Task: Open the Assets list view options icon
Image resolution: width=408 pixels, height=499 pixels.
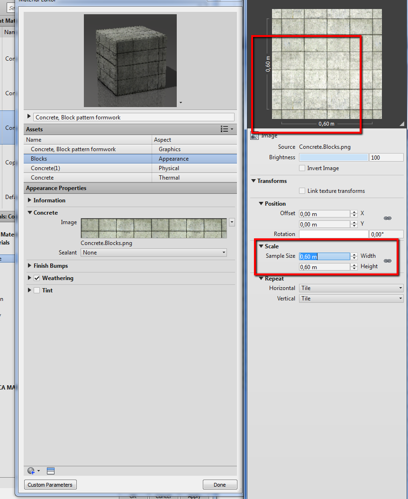Action: (x=226, y=129)
